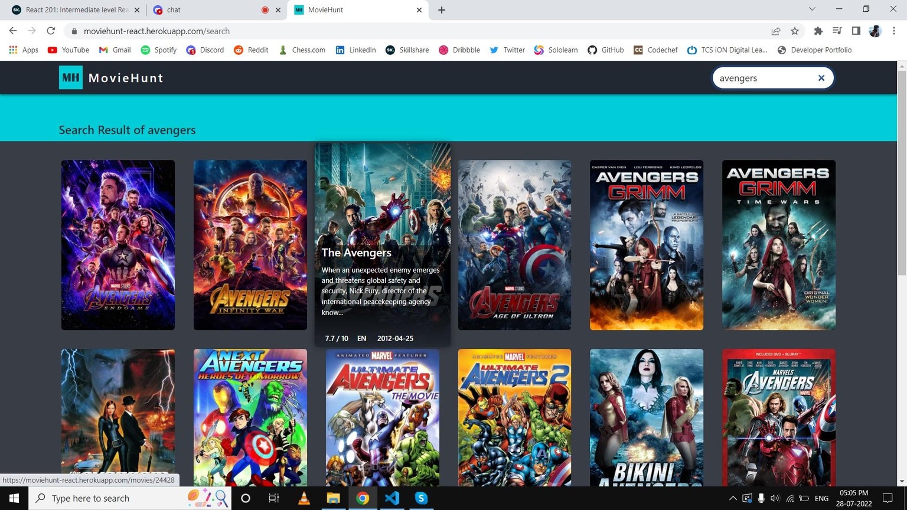This screenshot has height=510, width=907.
Task: Open a new browser tab
Action: [442, 10]
